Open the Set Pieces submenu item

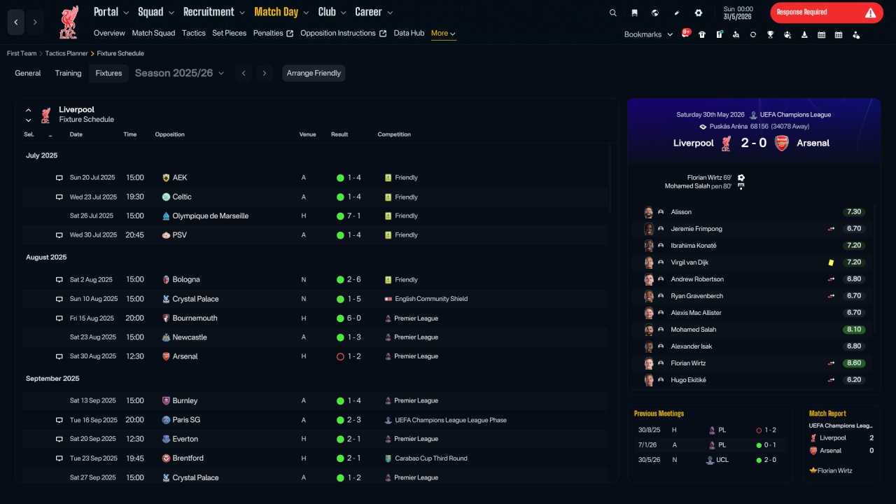coord(230,33)
